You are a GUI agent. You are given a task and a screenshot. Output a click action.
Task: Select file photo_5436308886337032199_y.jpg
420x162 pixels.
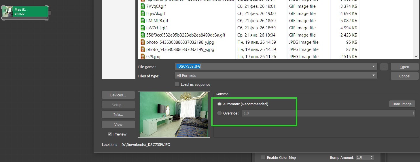tap(180, 49)
